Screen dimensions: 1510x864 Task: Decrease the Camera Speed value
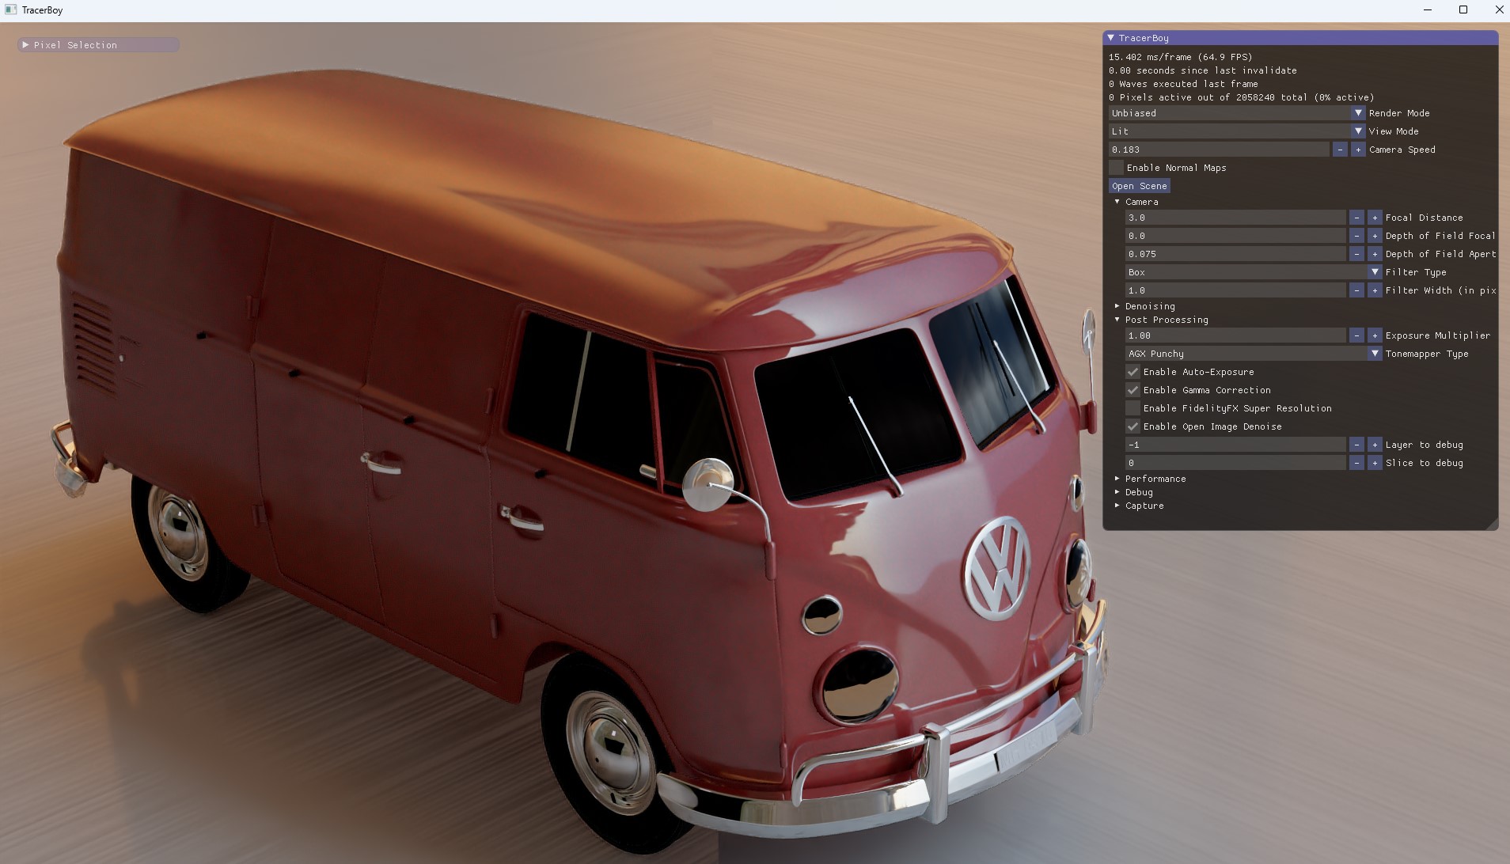[1340, 149]
